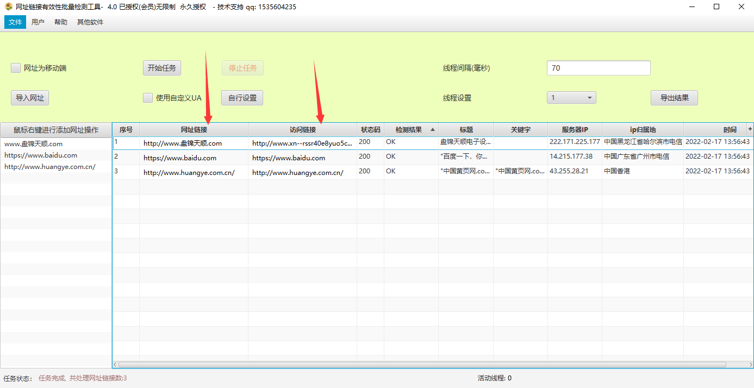The image size is (754, 388).
Task: Open the 用户 menu
Action: 38,22
